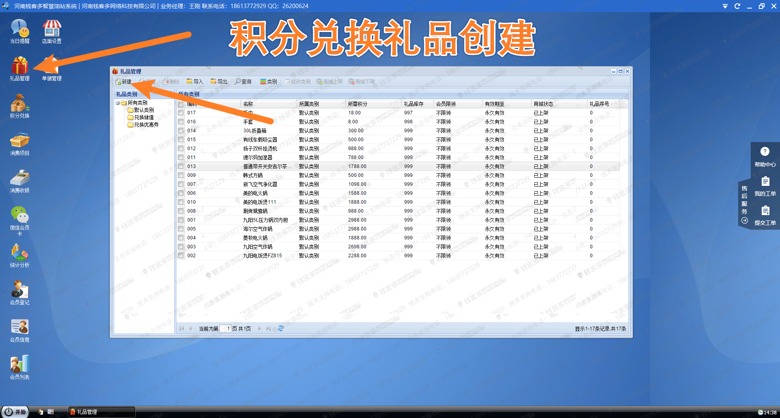
Task: Check the box for gift 002 九阳电饭煲FZ815
Action: pos(181,256)
